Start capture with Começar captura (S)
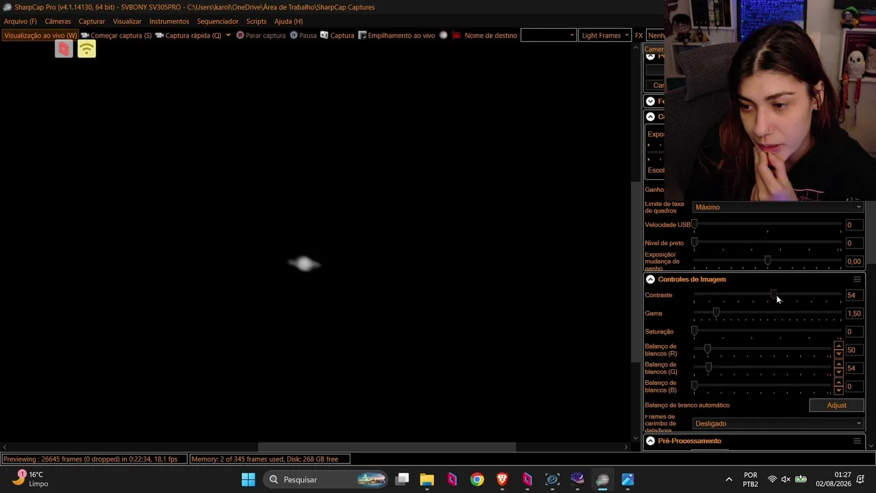876x493 pixels. pyautogui.click(x=116, y=35)
